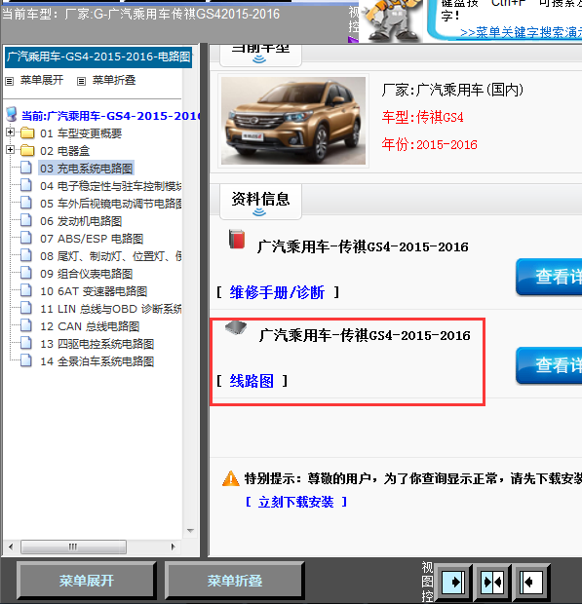Click the 厂家:广汽乘用车(国内) text
582x604 pixels.
pos(453,90)
